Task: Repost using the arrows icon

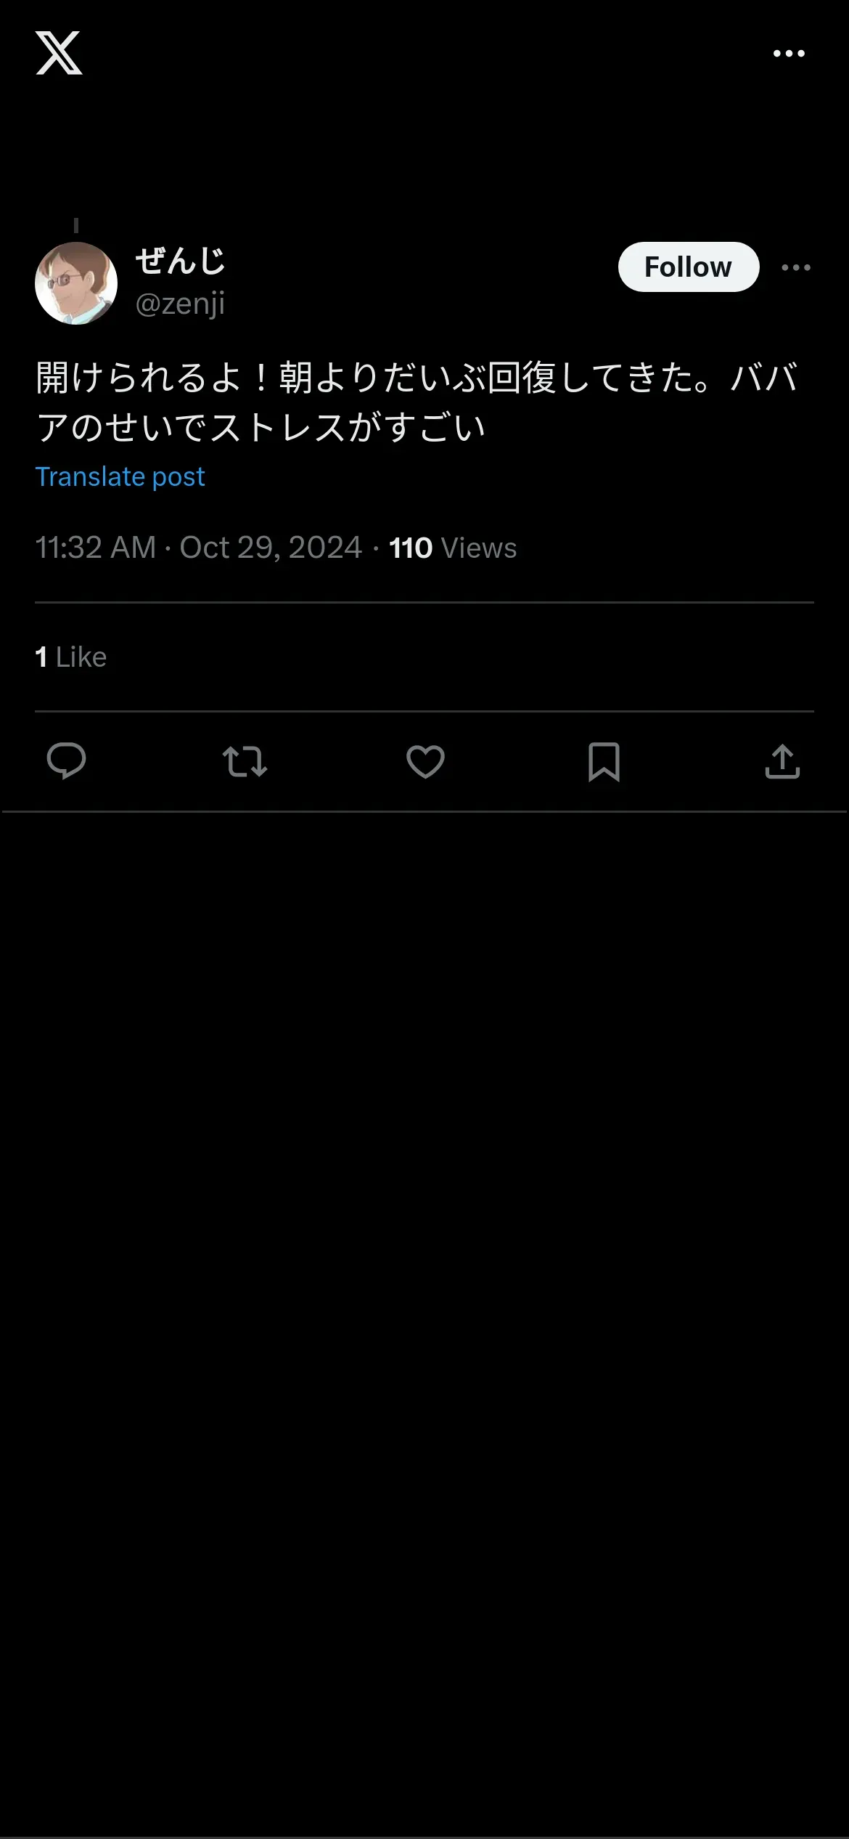Action: click(x=245, y=761)
